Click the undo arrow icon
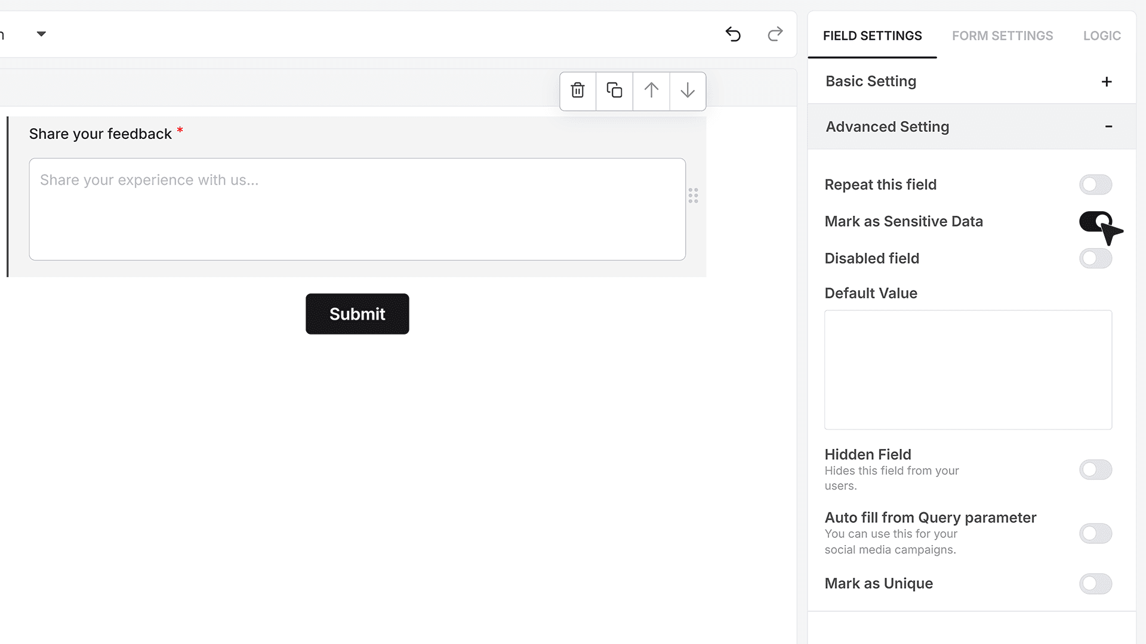The image size is (1146, 644). 733,35
